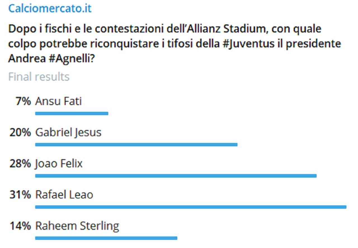
Task: Click the 31% percentage label
Action: pyautogui.click(x=20, y=194)
